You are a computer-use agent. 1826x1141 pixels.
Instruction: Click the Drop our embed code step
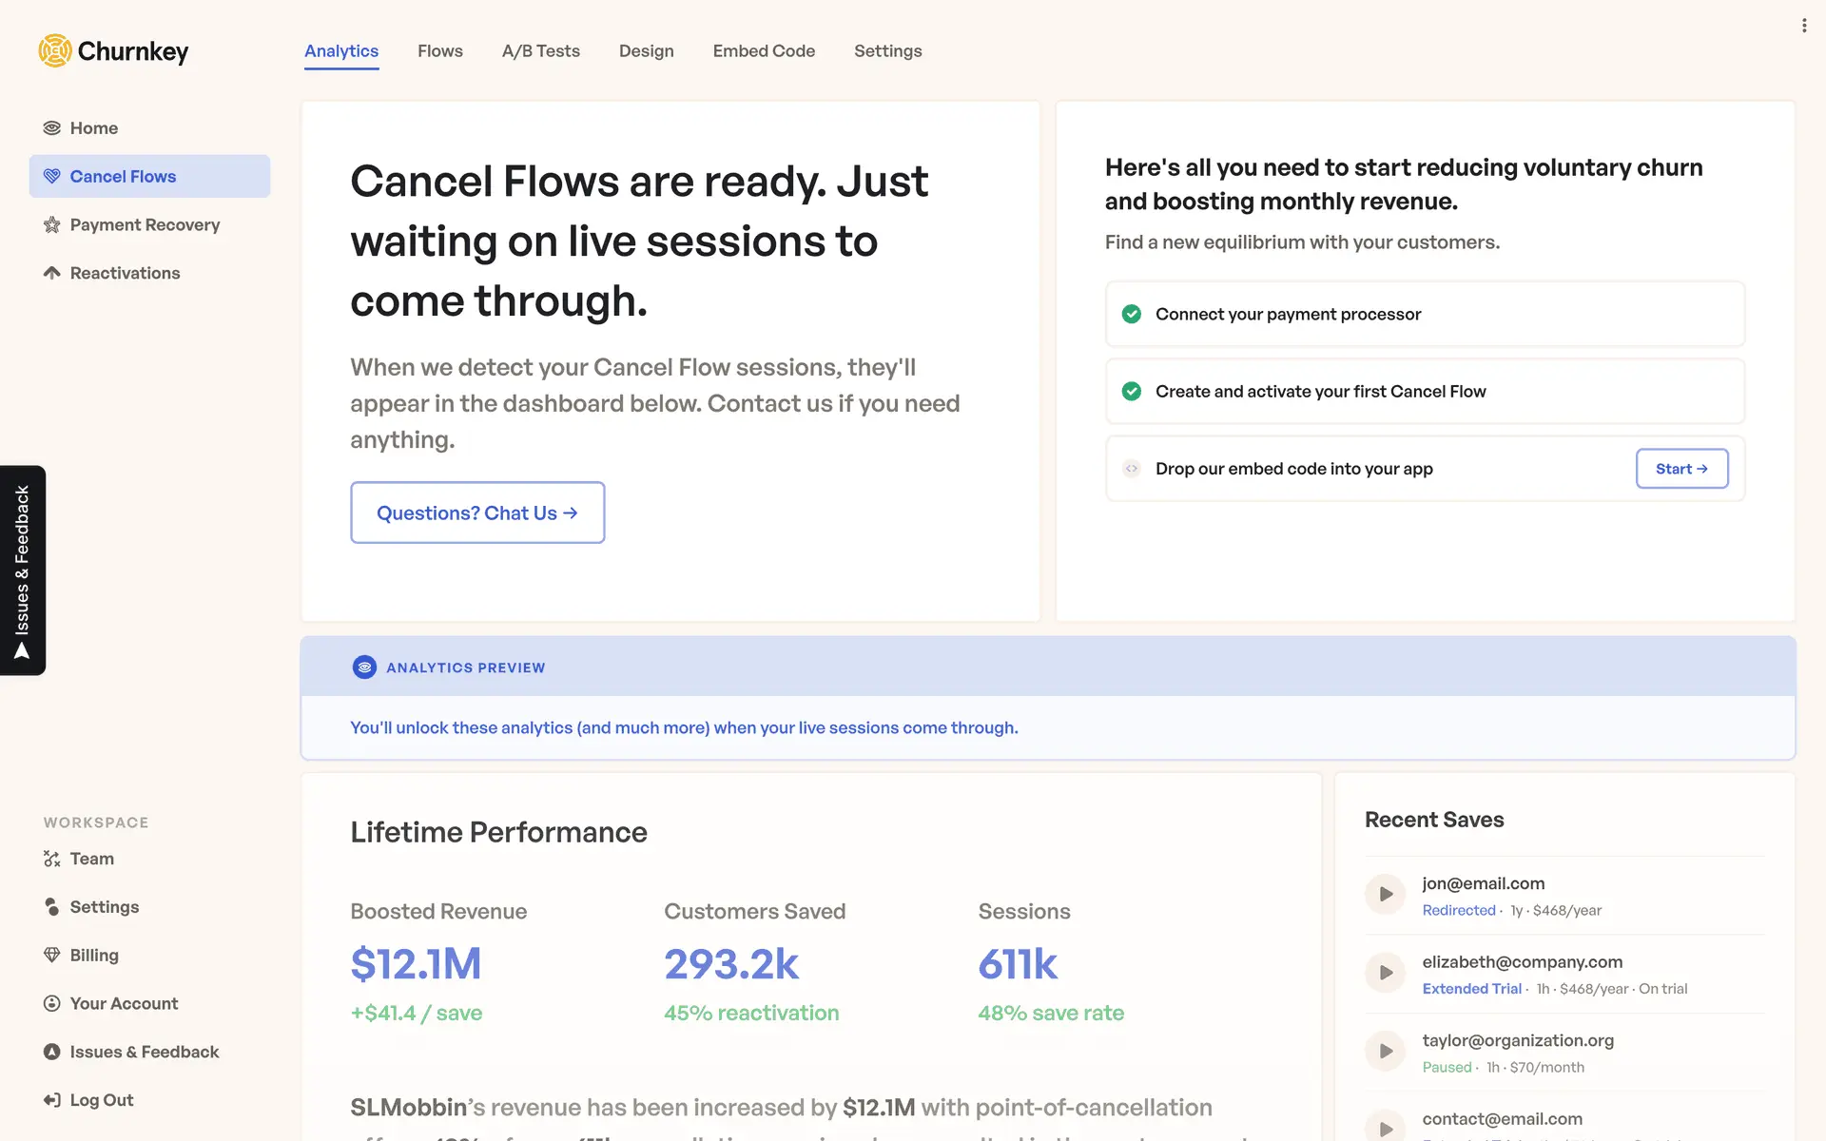coord(1293,469)
